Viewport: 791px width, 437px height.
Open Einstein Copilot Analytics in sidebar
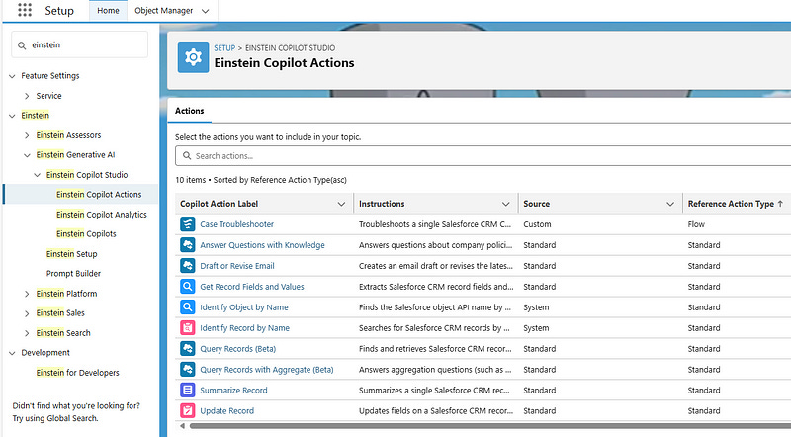click(x=102, y=214)
